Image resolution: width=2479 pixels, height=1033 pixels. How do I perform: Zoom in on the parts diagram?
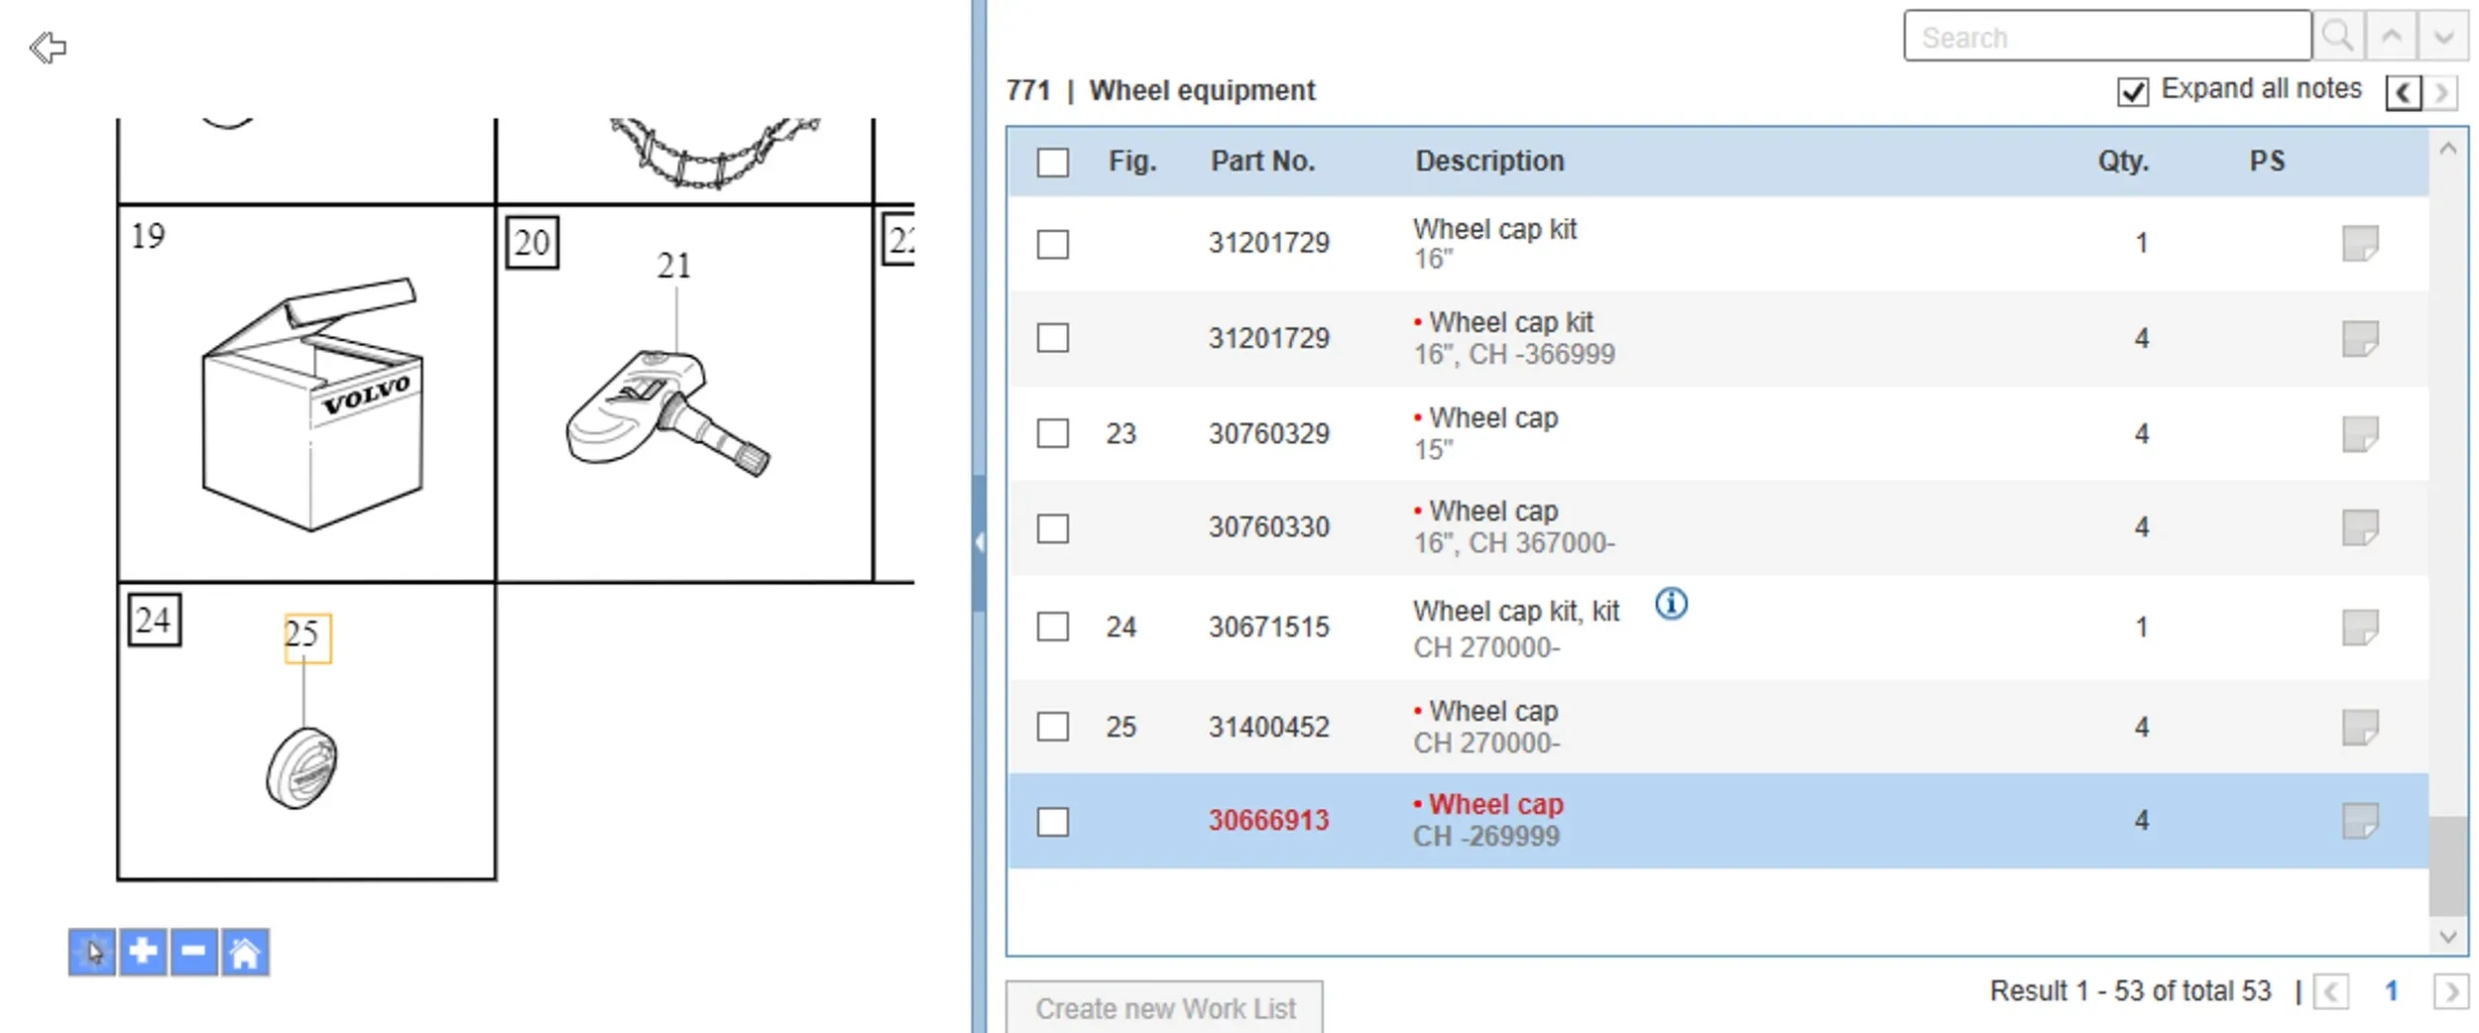(143, 953)
